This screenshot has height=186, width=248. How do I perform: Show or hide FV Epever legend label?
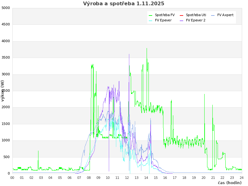(163, 20)
